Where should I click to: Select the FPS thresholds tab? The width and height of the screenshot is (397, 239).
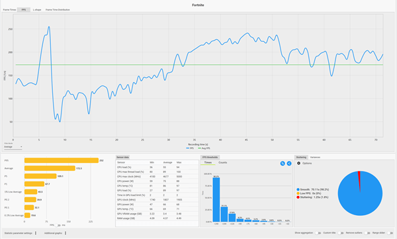210,157
